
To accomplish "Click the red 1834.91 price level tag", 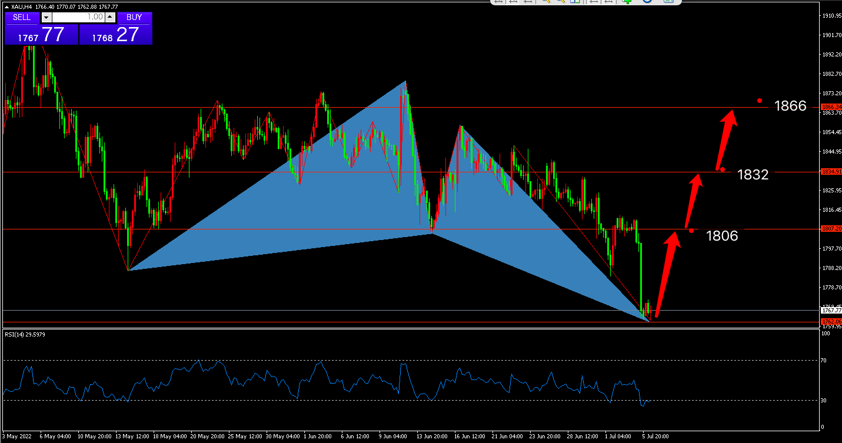I will [830, 172].
